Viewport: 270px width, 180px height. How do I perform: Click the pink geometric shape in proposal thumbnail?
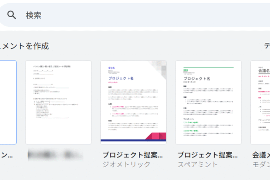tap(156, 136)
